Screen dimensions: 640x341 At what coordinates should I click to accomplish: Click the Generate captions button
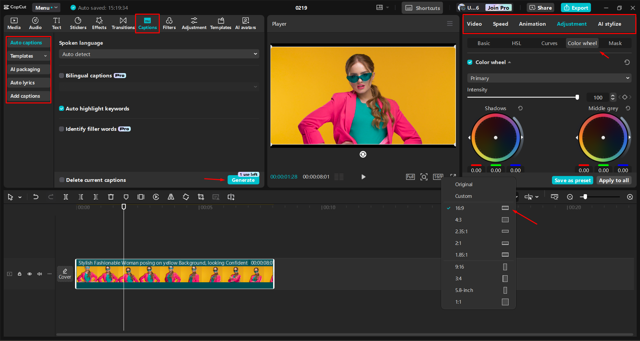(x=243, y=180)
